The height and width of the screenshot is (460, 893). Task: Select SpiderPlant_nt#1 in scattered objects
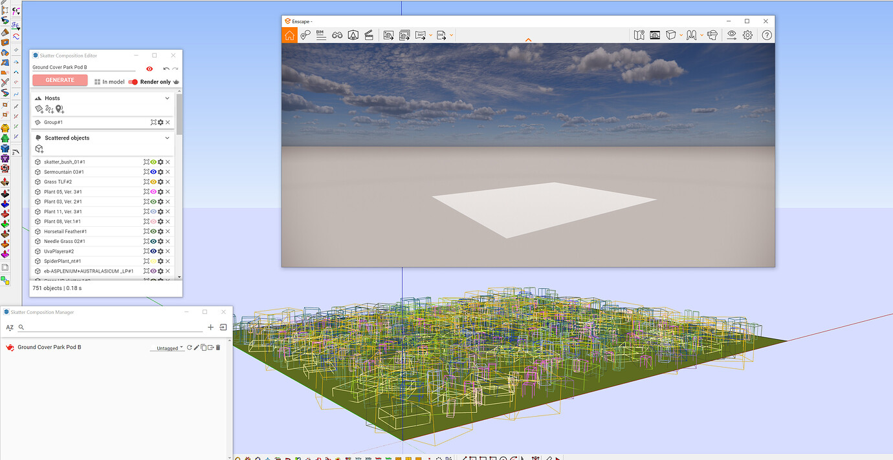[103, 261]
